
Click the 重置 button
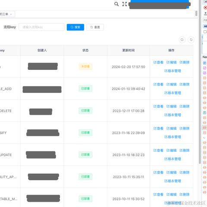click(95, 27)
